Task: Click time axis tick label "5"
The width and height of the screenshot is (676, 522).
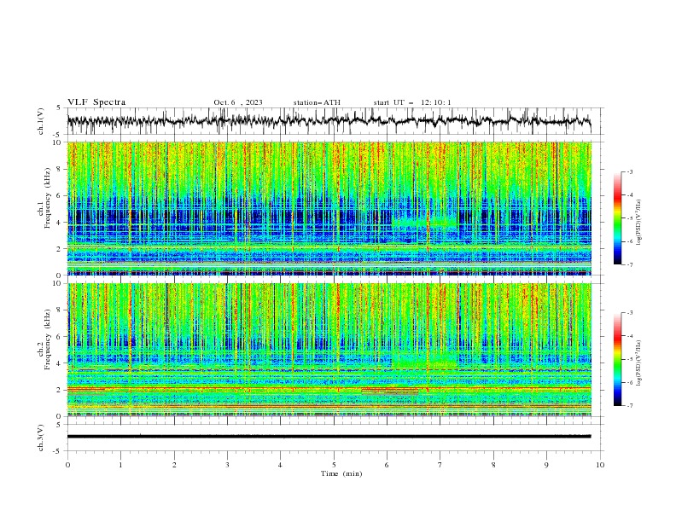Action: point(334,465)
